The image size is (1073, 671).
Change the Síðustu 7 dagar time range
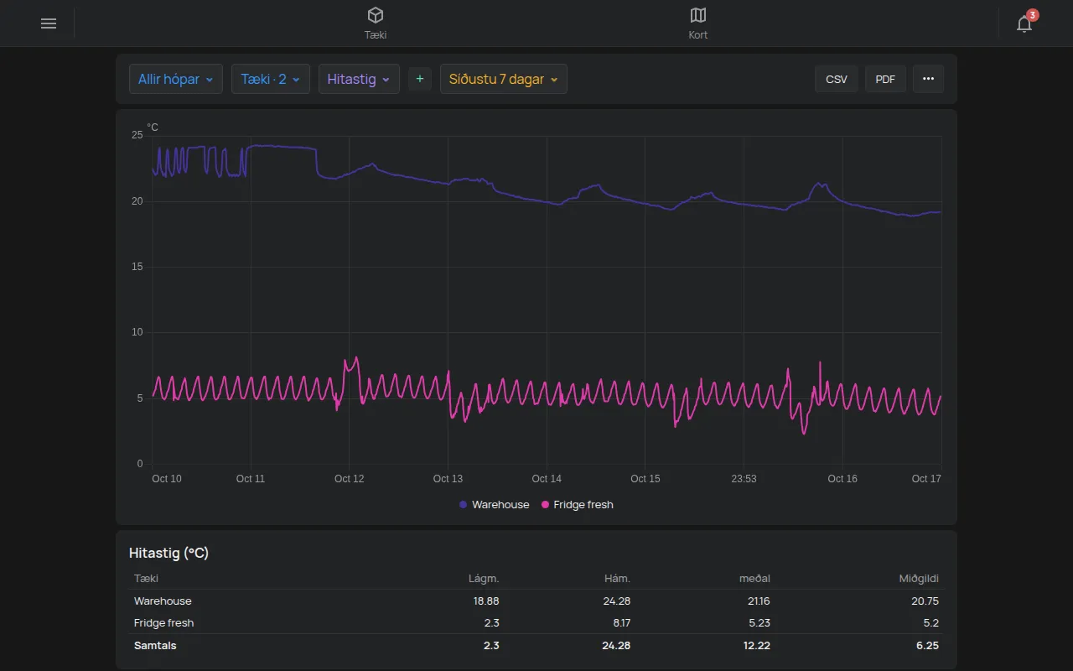click(x=504, y=79)
